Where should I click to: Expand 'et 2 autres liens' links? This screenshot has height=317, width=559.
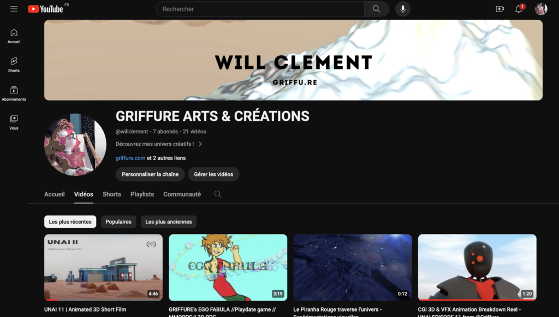pyautogui.click(x=166, y=158)
